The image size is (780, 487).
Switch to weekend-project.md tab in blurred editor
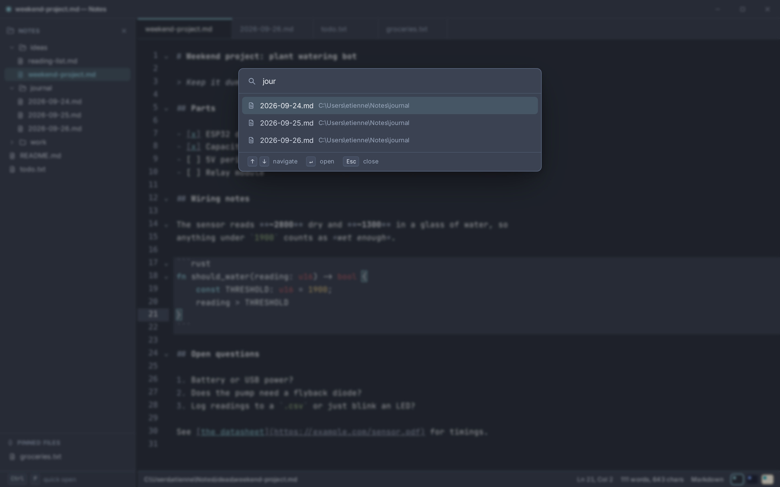184,29
